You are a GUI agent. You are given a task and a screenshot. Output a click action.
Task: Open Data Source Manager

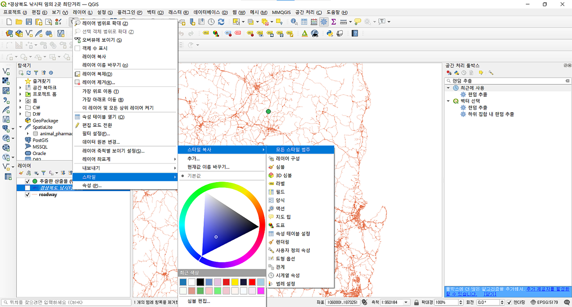click(x=9, y=33)
